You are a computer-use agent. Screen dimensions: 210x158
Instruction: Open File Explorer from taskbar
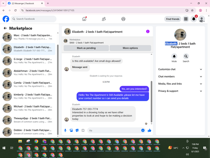coord(20,141)
